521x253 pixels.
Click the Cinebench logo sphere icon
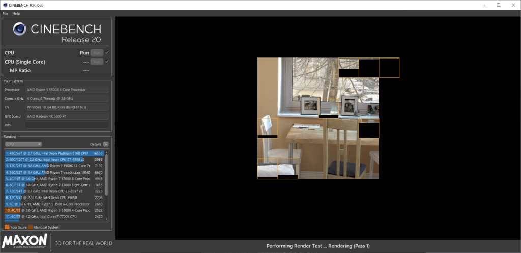[20, 29]
